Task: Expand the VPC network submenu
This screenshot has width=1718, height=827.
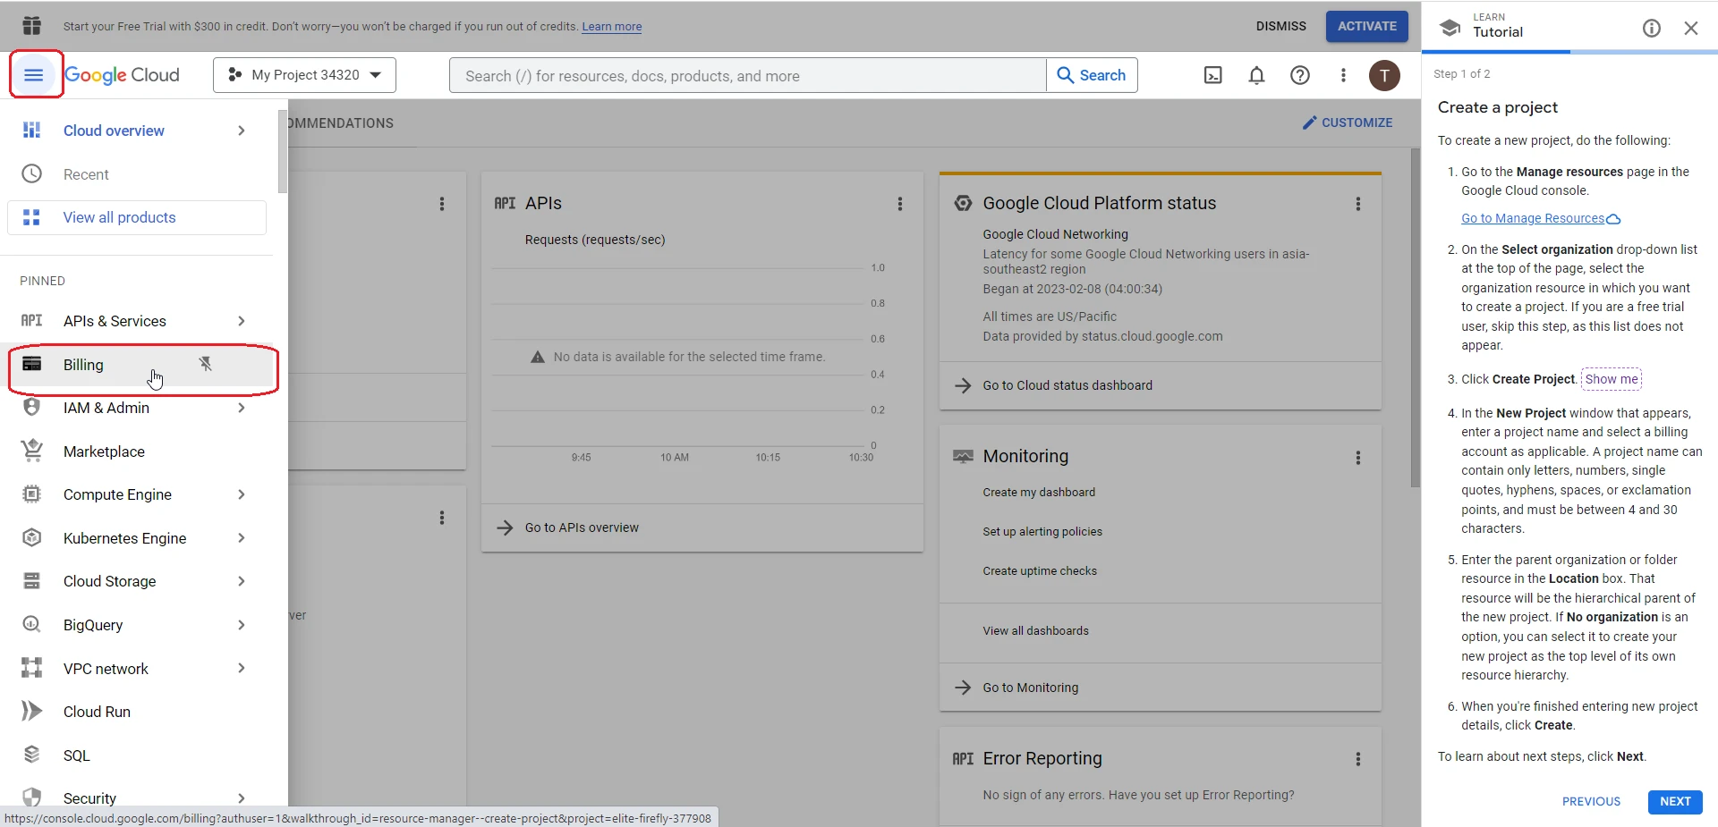Action: (x=242, y=668)
